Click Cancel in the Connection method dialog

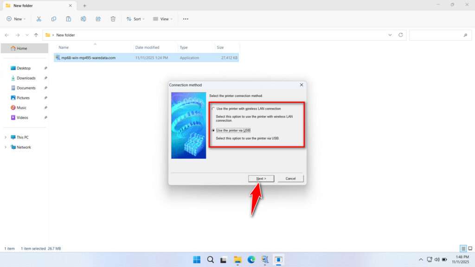[x=290, y=178]
